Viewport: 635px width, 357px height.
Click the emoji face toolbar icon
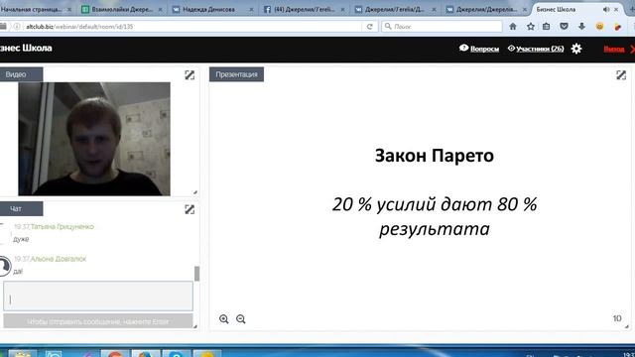pos(599,27)
